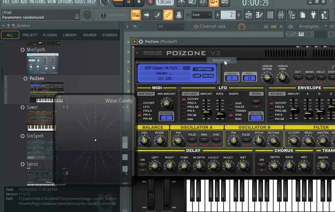Open the Piano roll view icon

(259, 15)
